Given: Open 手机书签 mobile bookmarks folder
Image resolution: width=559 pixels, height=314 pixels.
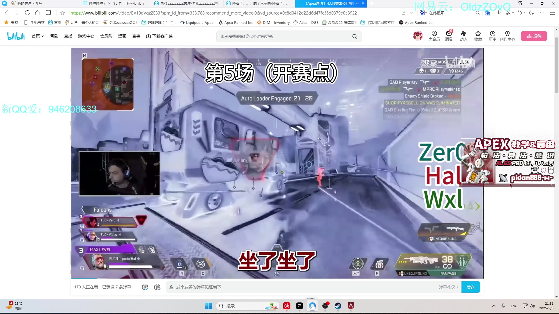Looking at the screenshot, I should click(34, 22).
